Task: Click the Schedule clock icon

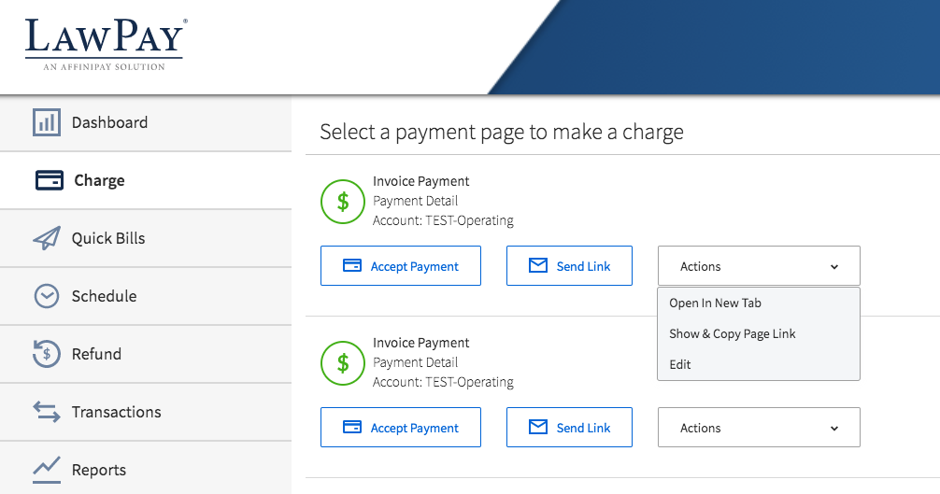Action: pos(46,296)
